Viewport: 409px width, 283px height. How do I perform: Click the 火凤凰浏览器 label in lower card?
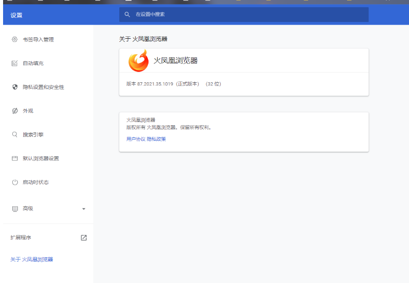click(x=141, y=120)
